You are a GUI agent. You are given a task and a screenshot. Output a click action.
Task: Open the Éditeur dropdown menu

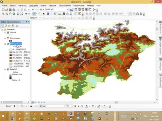[33, 18]
